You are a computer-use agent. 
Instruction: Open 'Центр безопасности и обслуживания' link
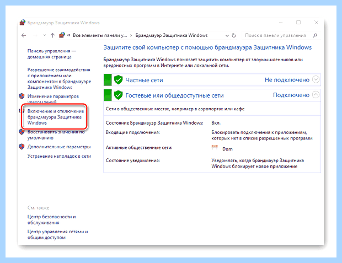click(51, 219)
